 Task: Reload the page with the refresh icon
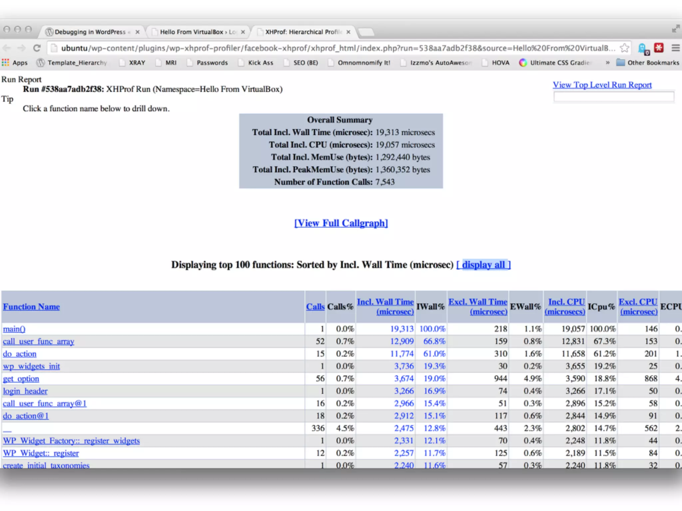tap(37, 48)
